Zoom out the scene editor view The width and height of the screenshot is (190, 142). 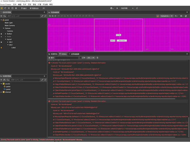[52, 16]
